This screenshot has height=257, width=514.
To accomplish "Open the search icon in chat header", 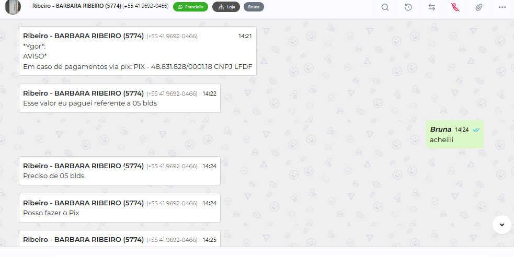I will [x=385, y=7].
